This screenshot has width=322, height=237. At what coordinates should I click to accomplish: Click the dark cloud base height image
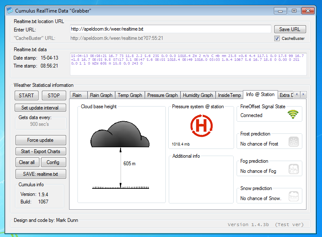120,133
